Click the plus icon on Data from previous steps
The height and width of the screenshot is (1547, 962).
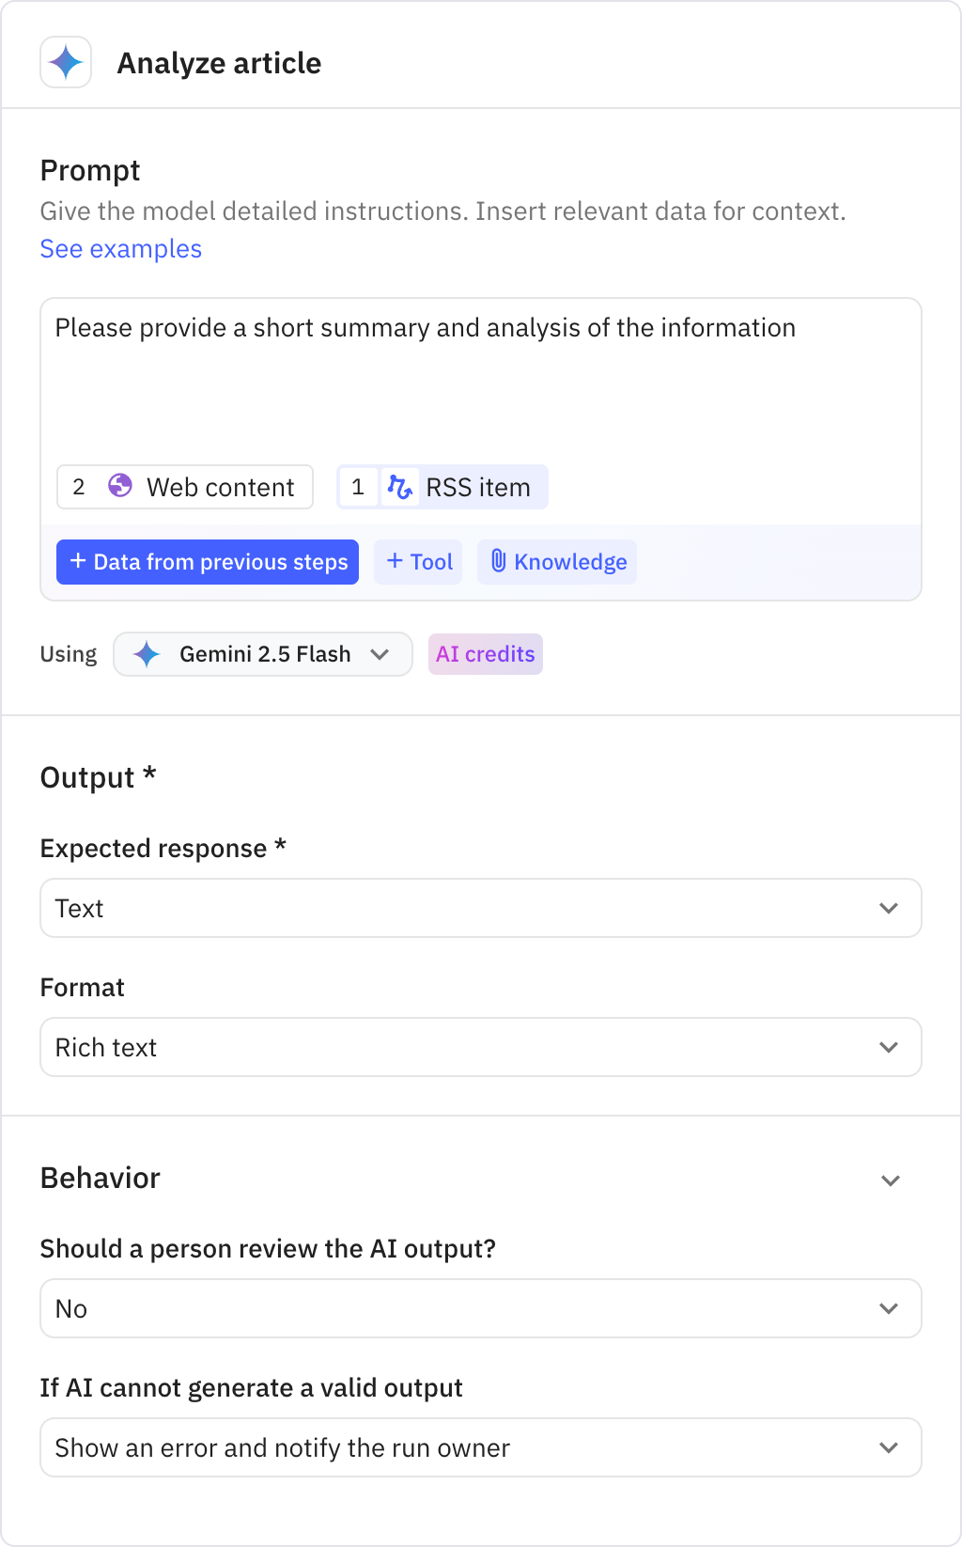pos(77,561)
